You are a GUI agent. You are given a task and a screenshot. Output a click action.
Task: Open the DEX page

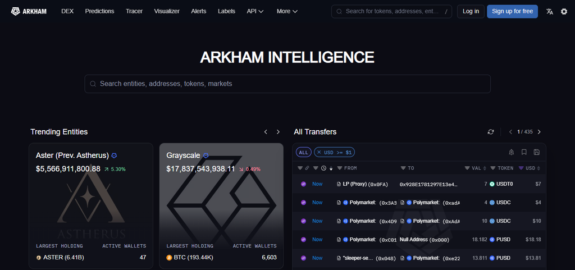point(67,11)
